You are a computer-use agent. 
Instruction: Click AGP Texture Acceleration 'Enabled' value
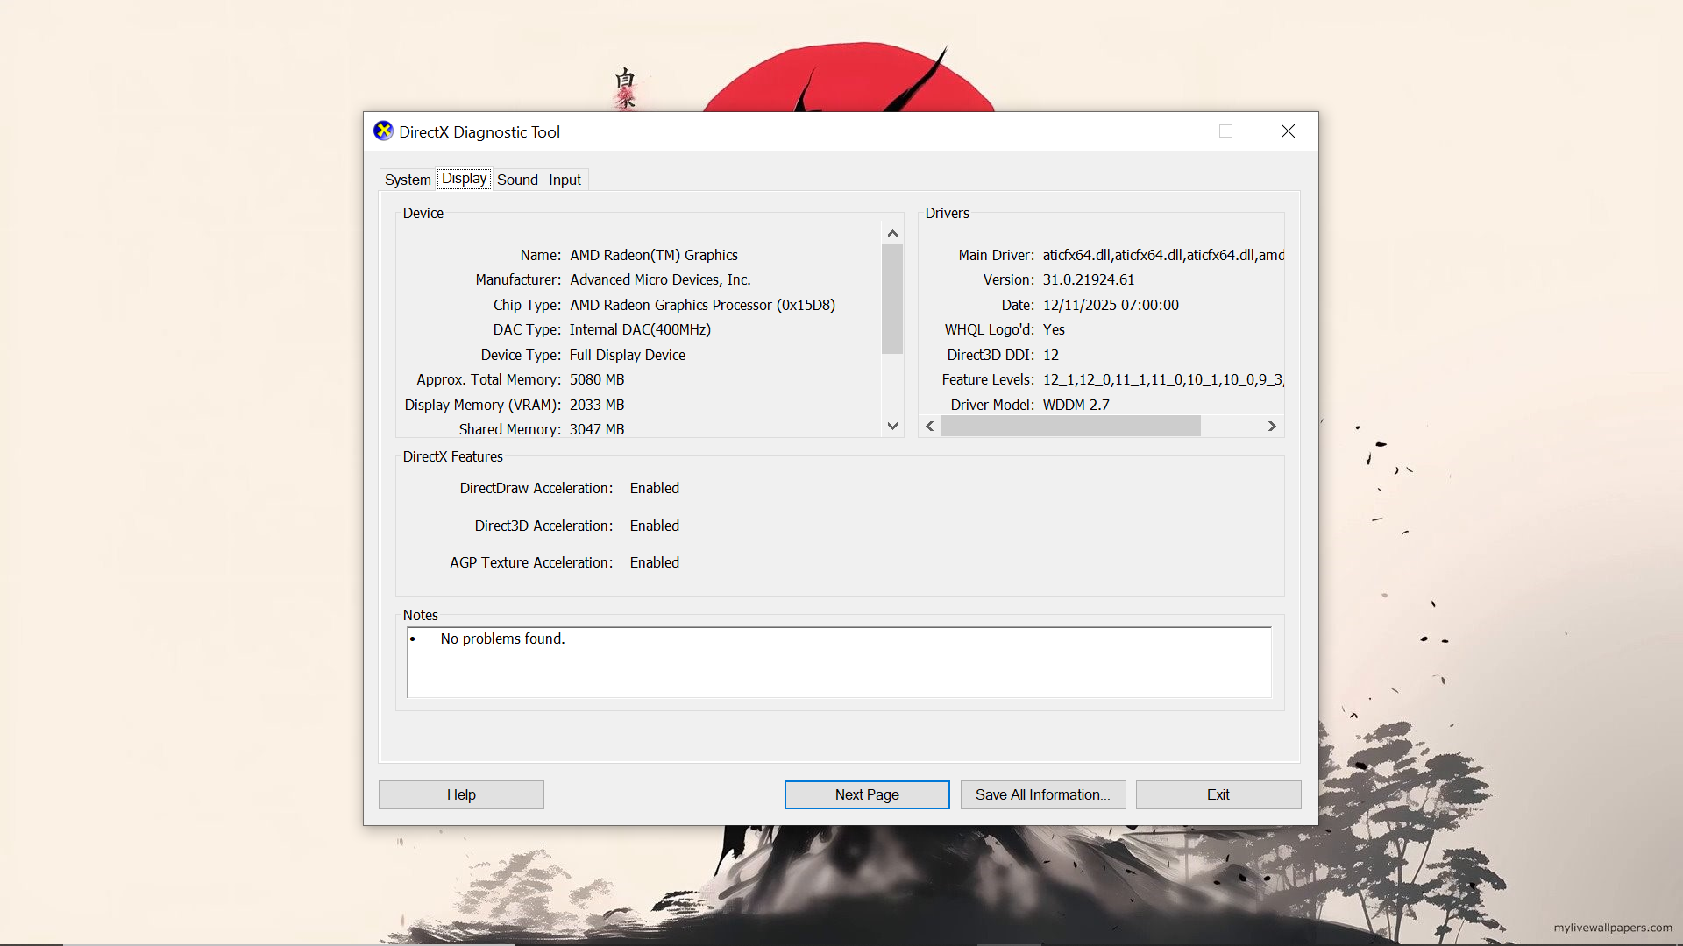(655, 562)
